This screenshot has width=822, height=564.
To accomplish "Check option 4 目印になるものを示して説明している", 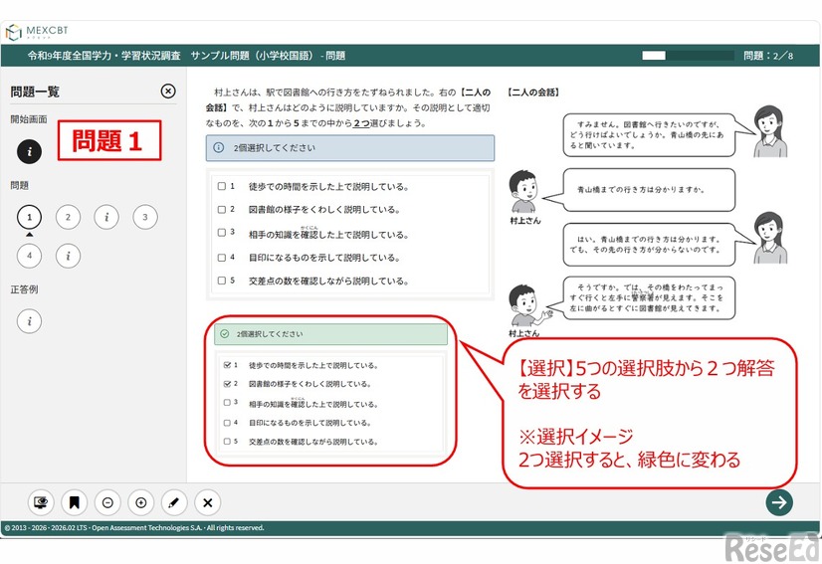I will [x=222, y=258].
